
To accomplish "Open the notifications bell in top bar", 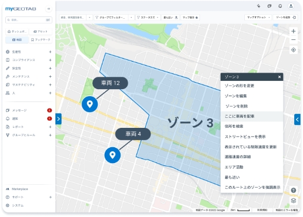I will click(280, 6).
